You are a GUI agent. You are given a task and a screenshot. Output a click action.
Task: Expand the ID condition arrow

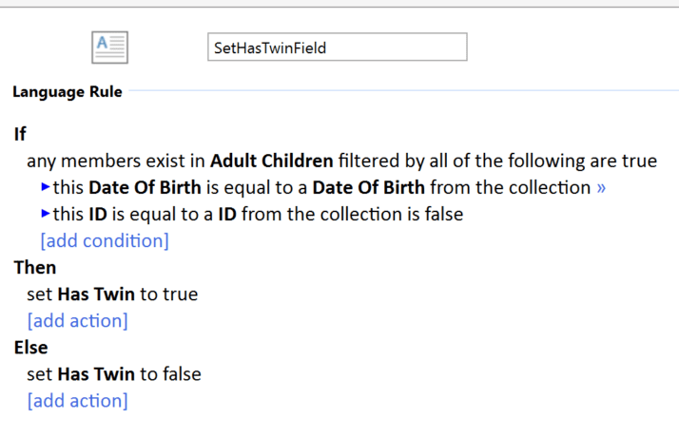pos(46,214)
